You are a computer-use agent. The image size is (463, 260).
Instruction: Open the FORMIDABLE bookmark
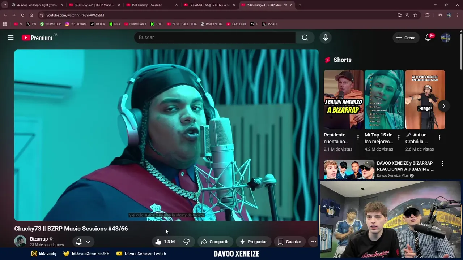135,24
